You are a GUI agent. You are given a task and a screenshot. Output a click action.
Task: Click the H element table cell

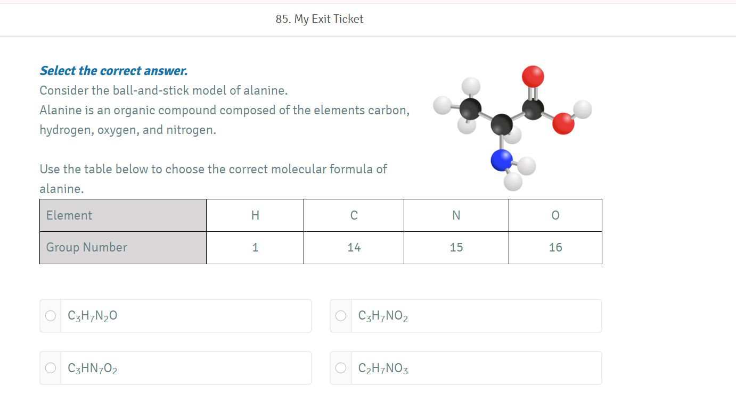(x=255, y=215)
